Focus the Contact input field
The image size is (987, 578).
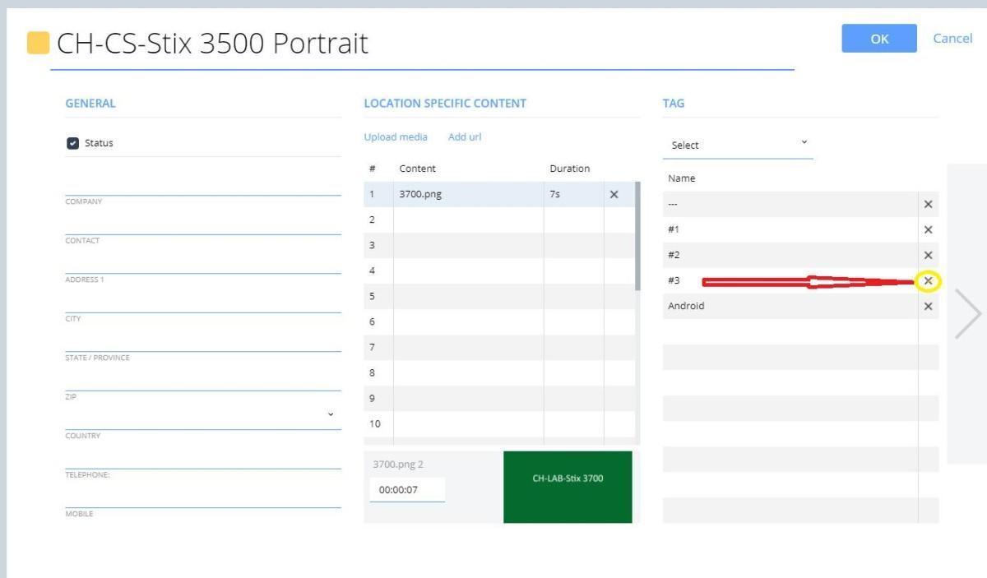coord(203,224)
